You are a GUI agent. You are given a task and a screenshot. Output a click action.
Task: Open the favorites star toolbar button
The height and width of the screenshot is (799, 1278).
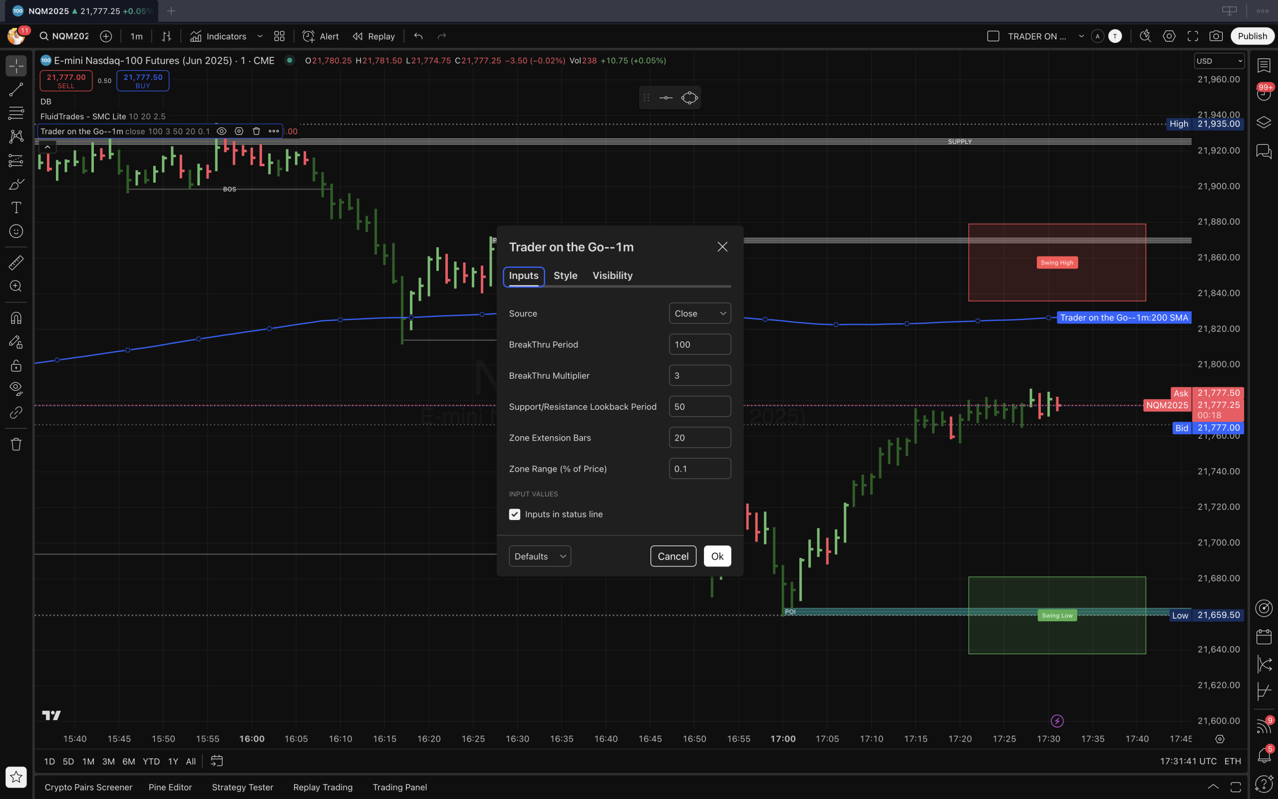pyautogui.click(x=16, y=777)
